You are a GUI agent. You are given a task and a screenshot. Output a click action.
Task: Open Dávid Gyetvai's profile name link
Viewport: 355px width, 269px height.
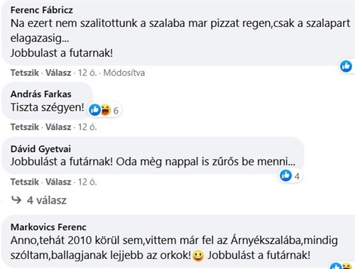(x=40, y=149)
